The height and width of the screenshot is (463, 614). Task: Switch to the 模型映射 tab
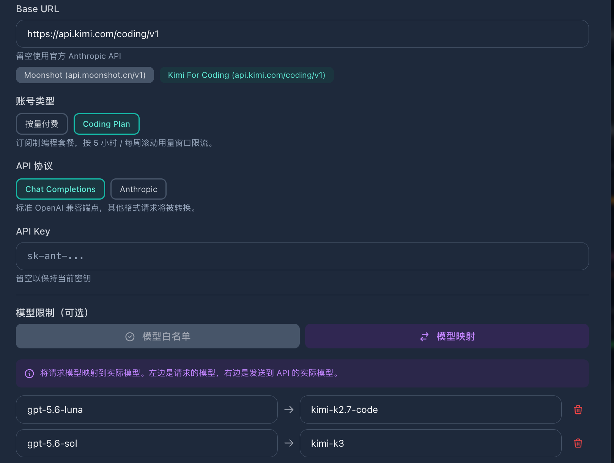tap(447, 336)
